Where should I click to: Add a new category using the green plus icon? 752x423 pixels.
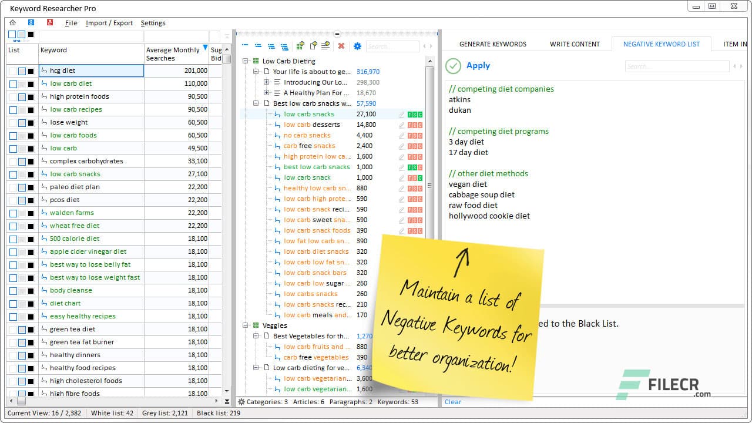[x=300, y=46]
